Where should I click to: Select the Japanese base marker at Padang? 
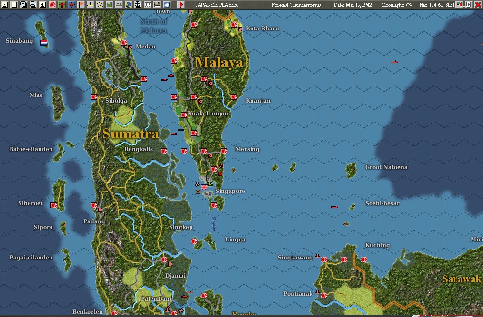(94, 205)
